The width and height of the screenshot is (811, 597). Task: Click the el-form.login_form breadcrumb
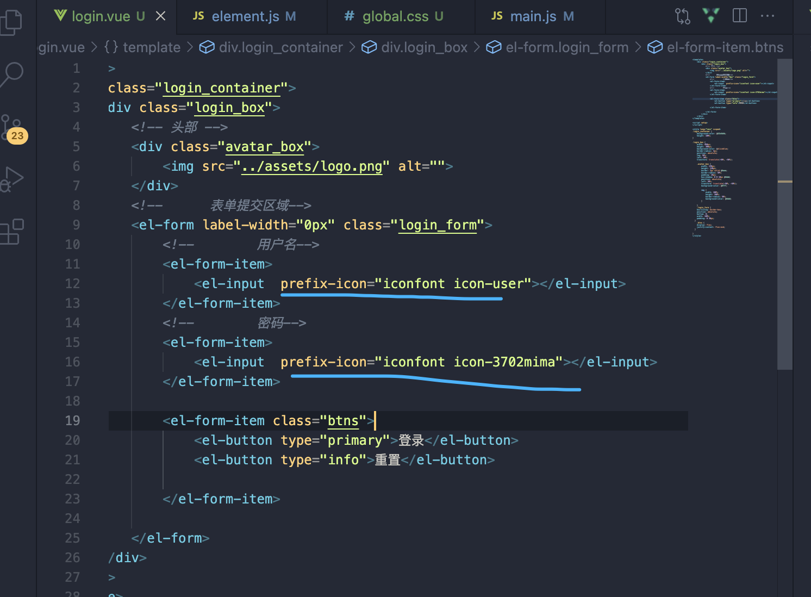557,47
